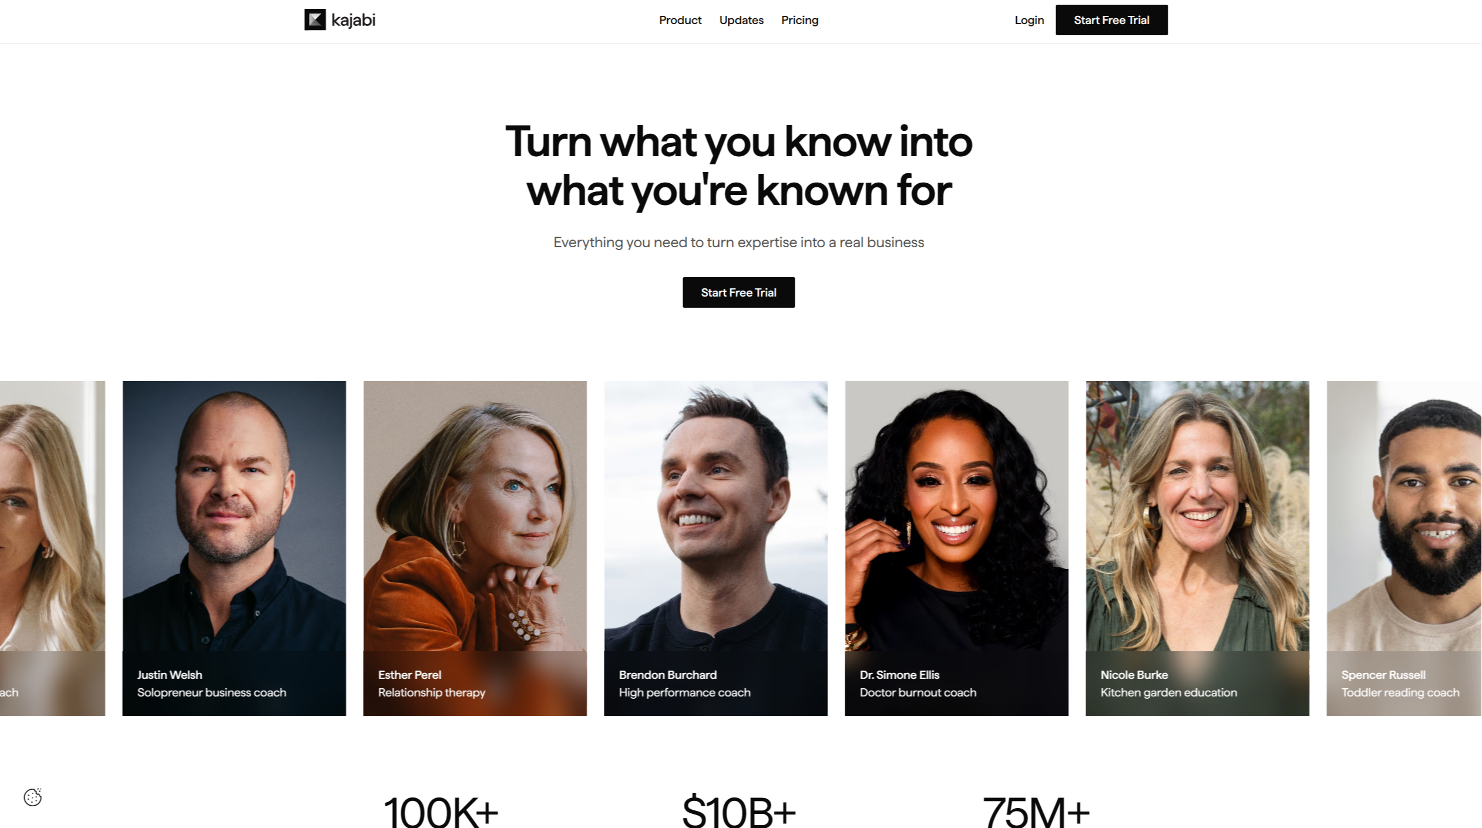Viewport: 1482px width, 828px height.
Task: Click the 75M+ statistic
Action: tap(1036, 812)
